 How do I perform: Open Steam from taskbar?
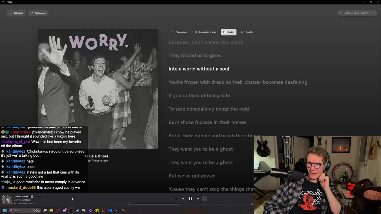click(x=77, y=210)
